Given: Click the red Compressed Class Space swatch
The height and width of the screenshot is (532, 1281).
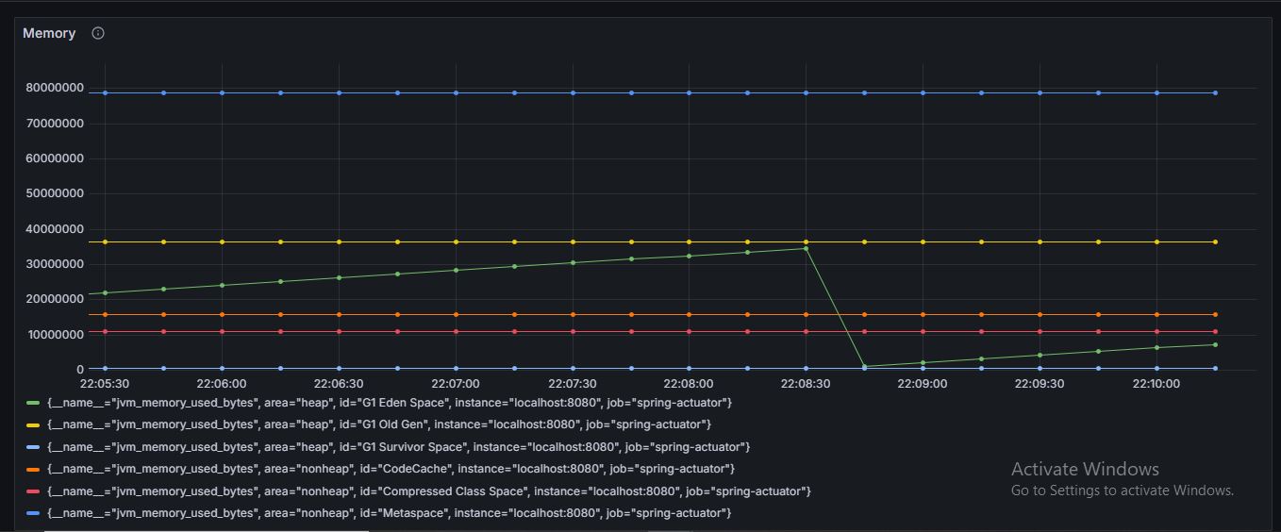Looking at the screenshot, I should pos(33,491).
